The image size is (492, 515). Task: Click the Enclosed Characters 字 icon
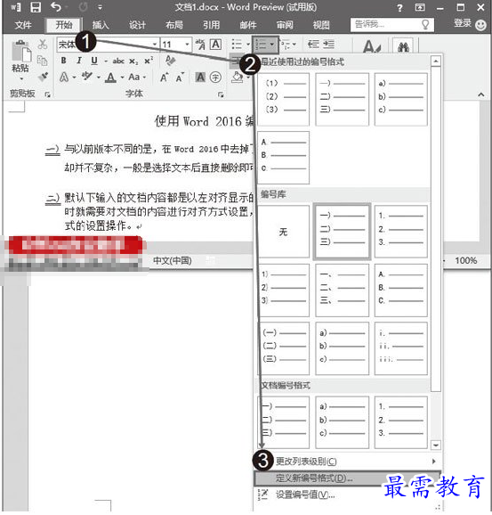coord(215,78)
